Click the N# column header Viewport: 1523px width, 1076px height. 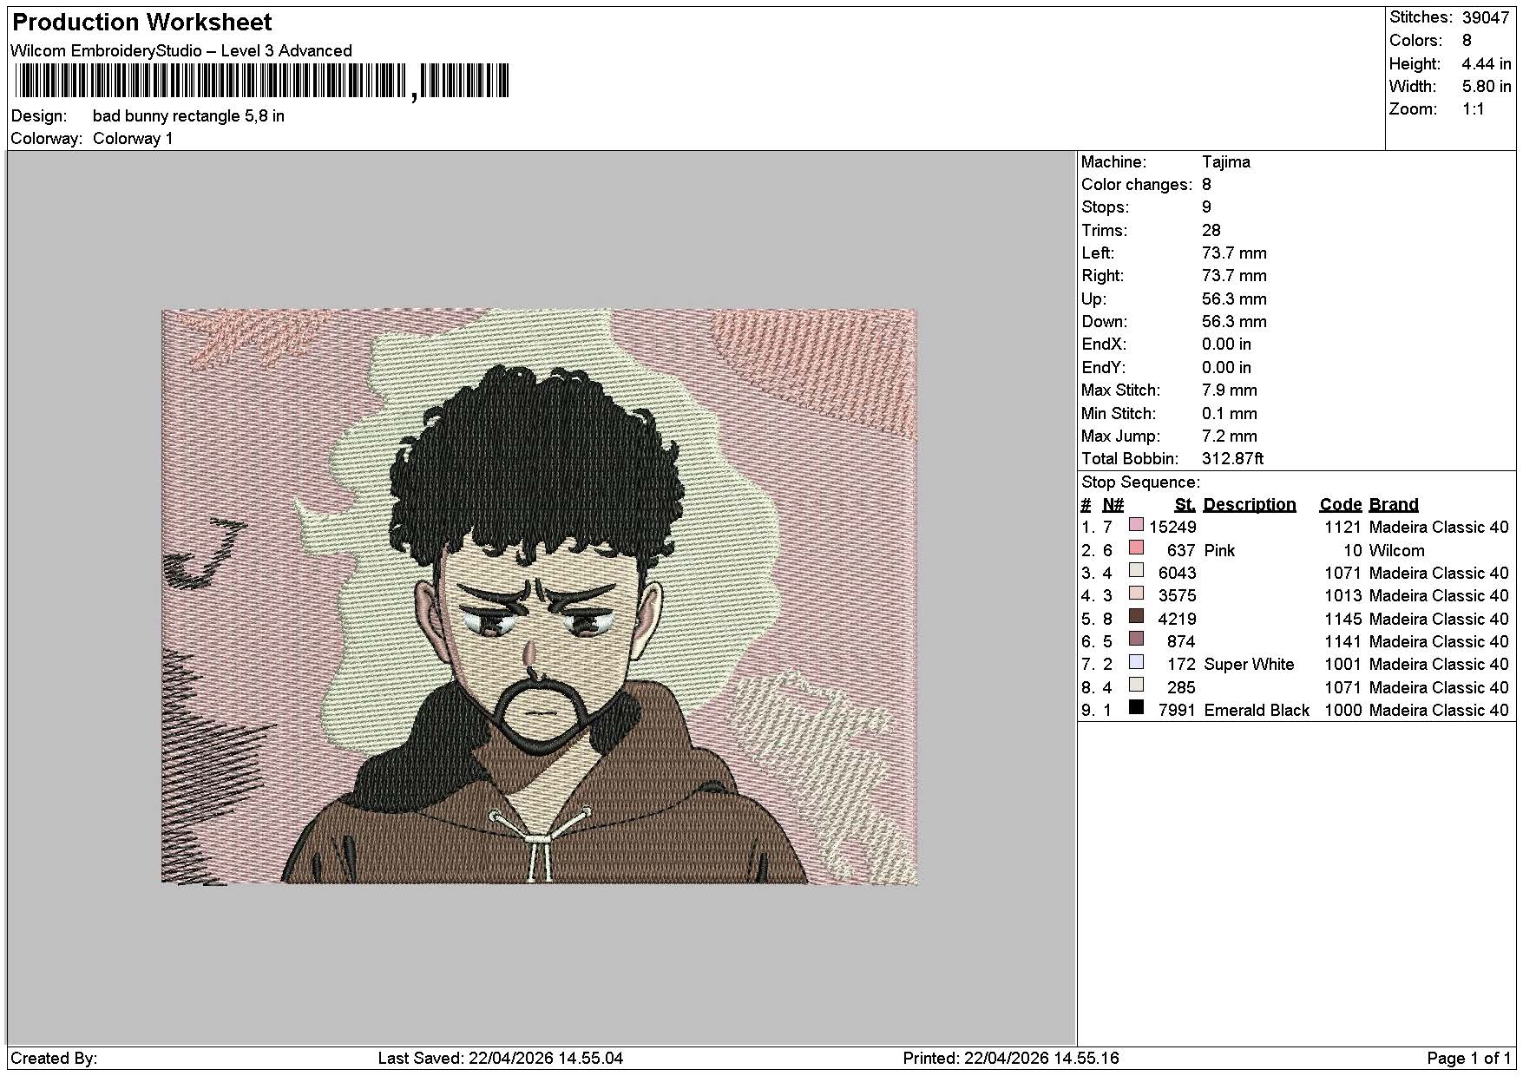coord(1113,504)
